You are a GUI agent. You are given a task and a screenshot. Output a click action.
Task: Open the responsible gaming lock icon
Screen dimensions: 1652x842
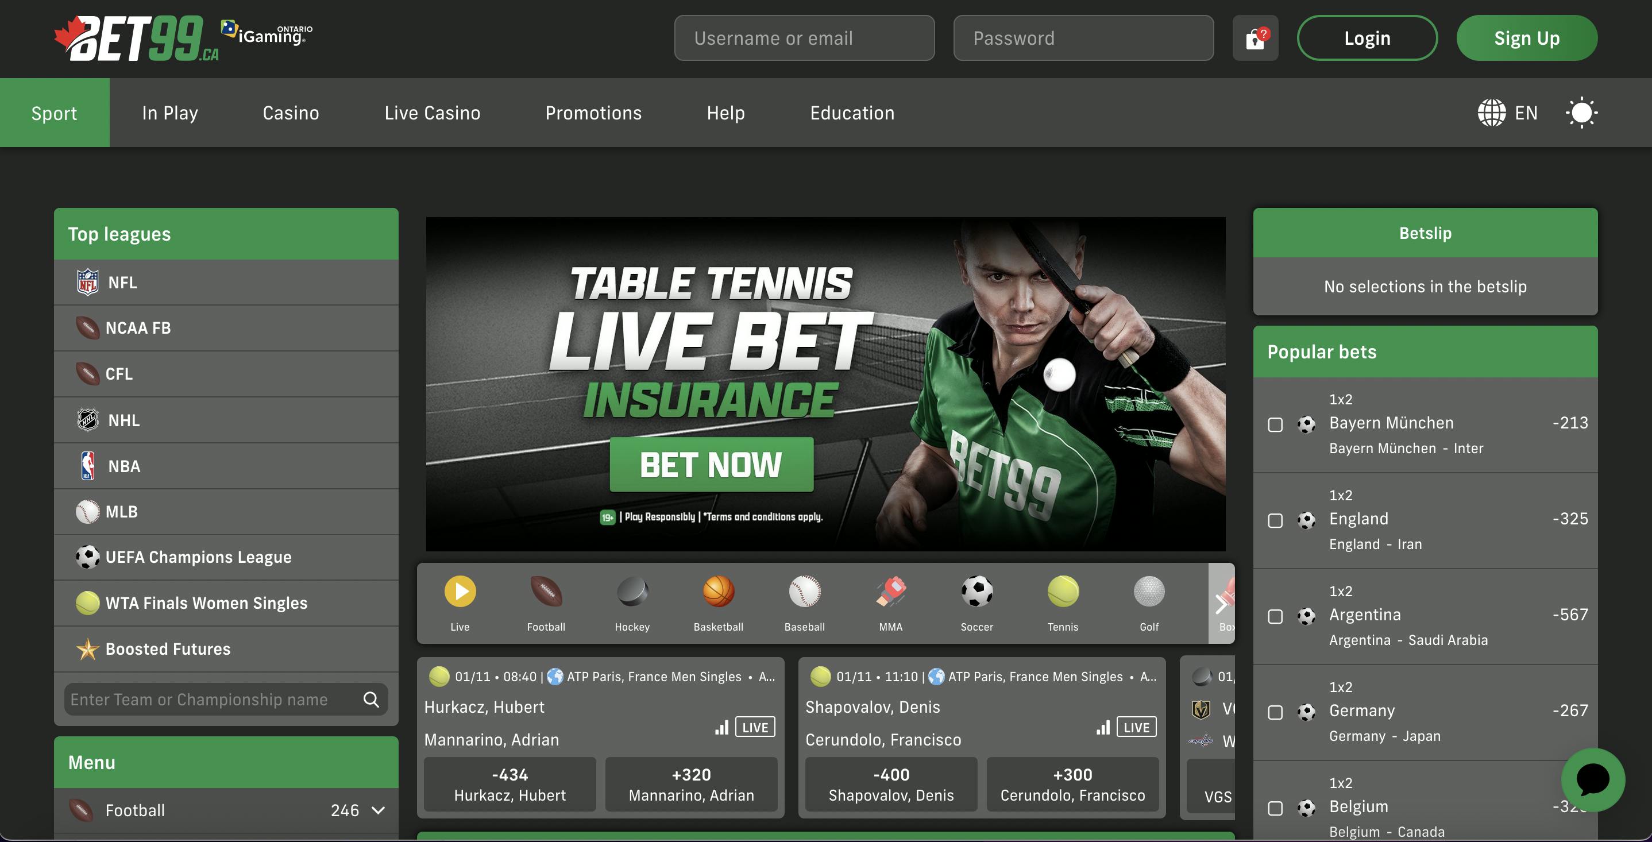point(1255,38)
